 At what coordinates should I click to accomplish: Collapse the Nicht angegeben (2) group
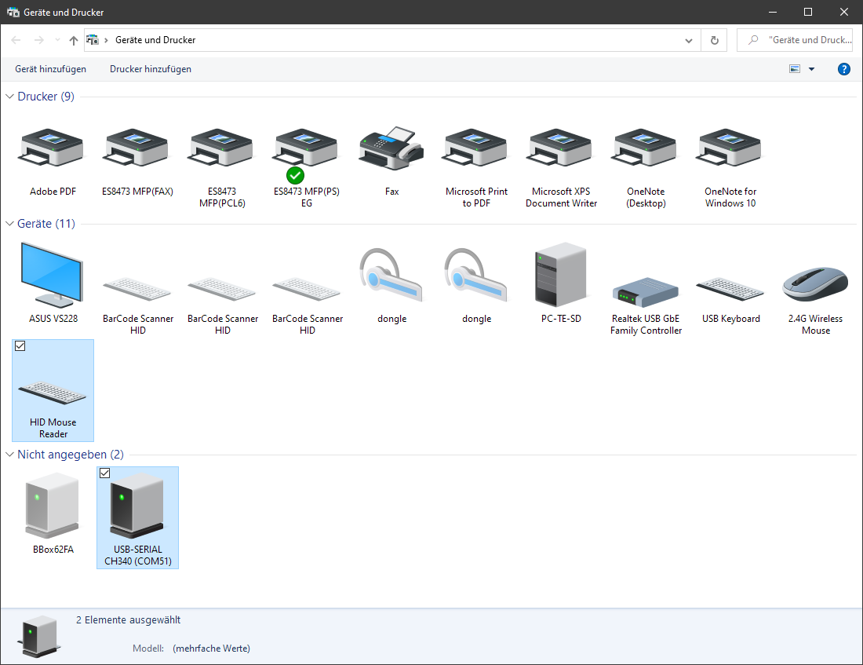pos(10,455)
